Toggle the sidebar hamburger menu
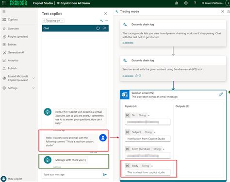 pyautogui.click(x=4, y=12)
